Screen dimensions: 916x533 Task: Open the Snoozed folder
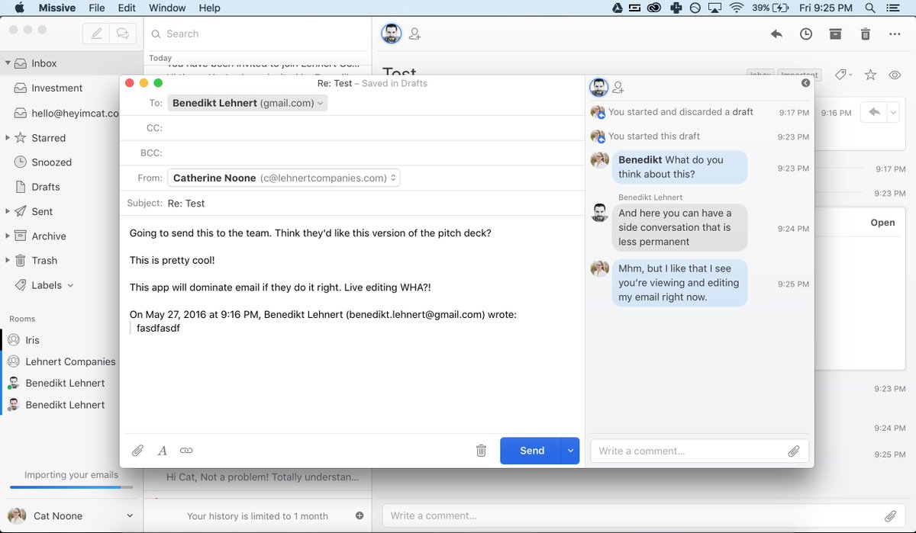coord(51,162)
